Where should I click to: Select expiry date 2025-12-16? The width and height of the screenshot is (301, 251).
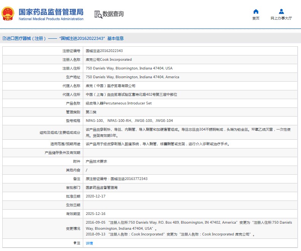coord(96,214)
